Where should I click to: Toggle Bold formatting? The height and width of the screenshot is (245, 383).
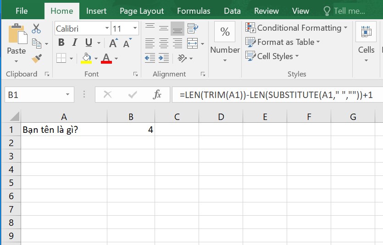pos(61,43)
